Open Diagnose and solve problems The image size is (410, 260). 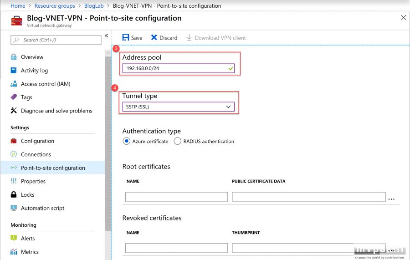(x=56, y=111)
